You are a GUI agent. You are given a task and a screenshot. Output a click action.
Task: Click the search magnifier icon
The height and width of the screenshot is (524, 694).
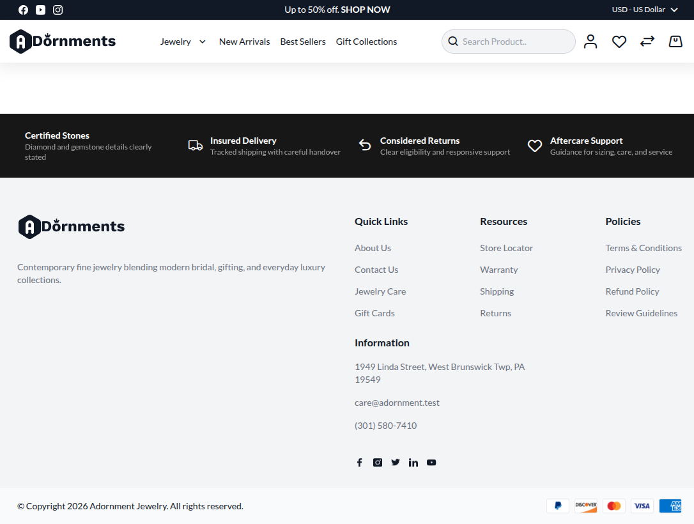coord(453,42)
